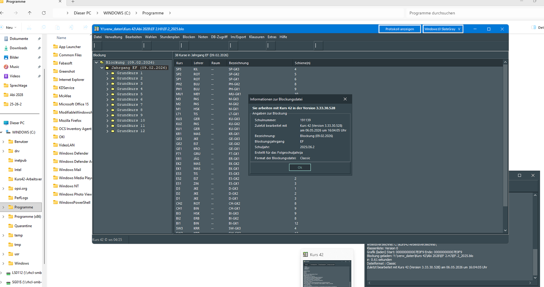Click the Protokoll anzeigen button

click(400, 29)
